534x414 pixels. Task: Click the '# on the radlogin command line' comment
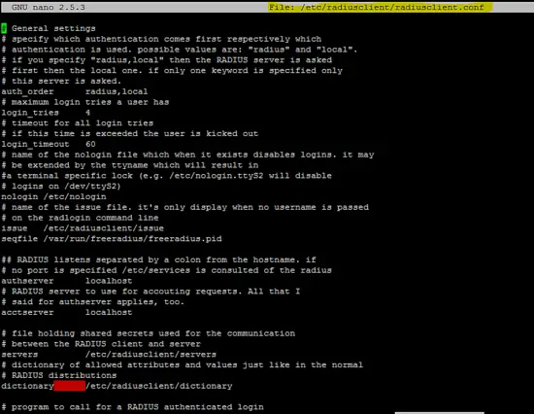tap(80, 218)
